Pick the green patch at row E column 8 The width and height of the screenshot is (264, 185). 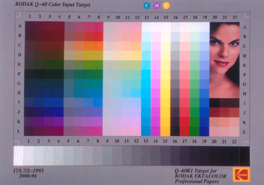98,65
